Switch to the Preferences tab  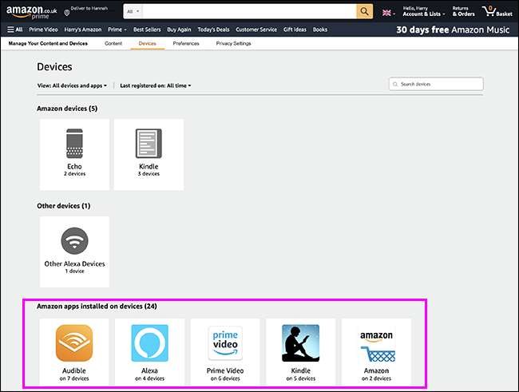coord(186,43)
